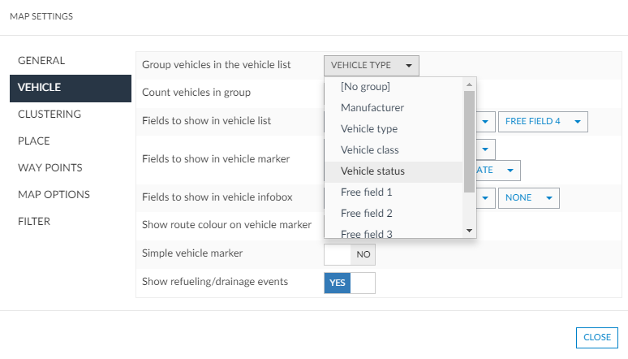Choose [No group] from the list
Viewport: 628px width, 359px height.
365,87
